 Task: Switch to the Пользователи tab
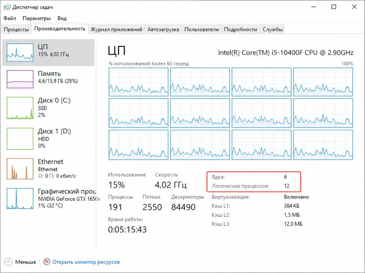pyautogui.click(x=201, y=29)
